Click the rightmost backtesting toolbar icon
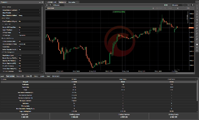 pyautogui.click(x=192, y=5)
